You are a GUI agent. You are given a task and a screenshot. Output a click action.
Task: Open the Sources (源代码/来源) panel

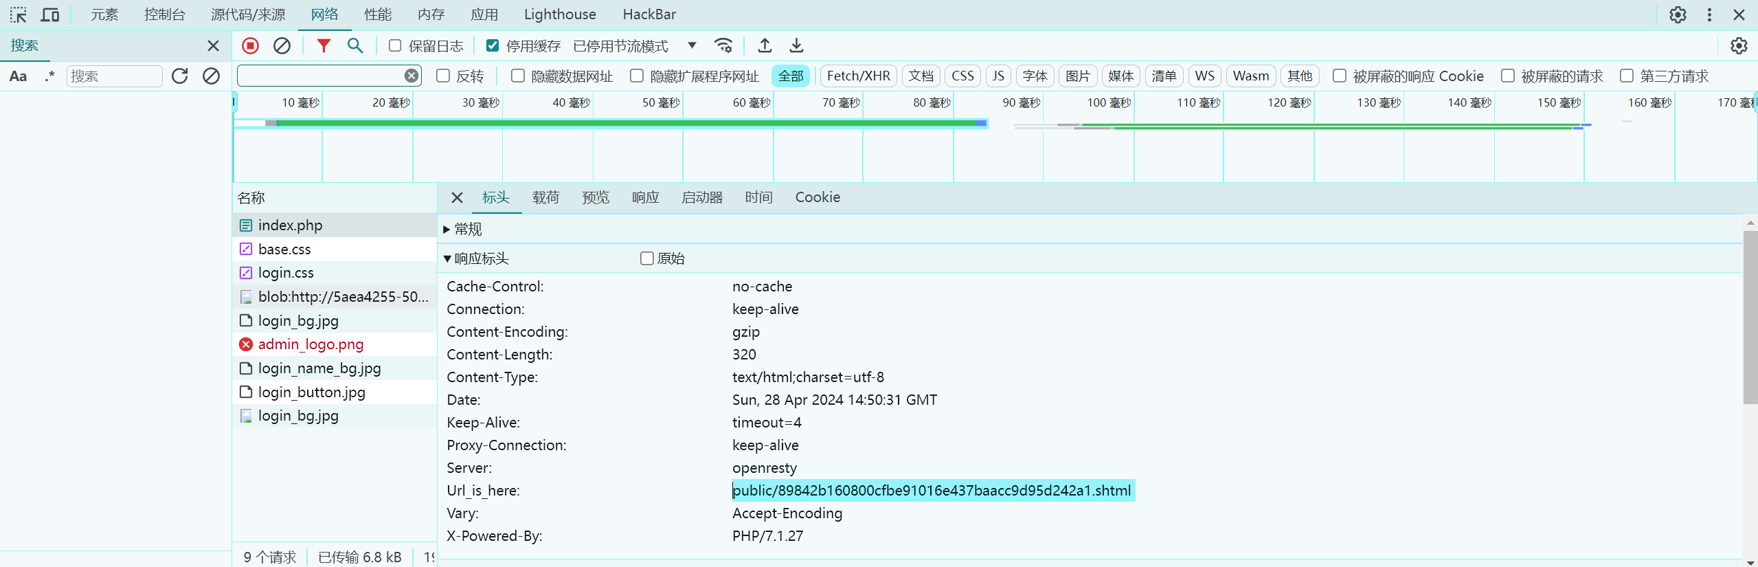248,14
